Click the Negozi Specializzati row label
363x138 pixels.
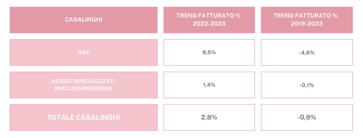point(83,85)
